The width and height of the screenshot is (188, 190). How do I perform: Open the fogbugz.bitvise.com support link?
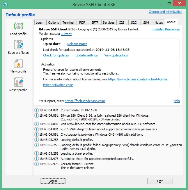click(x=85, y=101)
